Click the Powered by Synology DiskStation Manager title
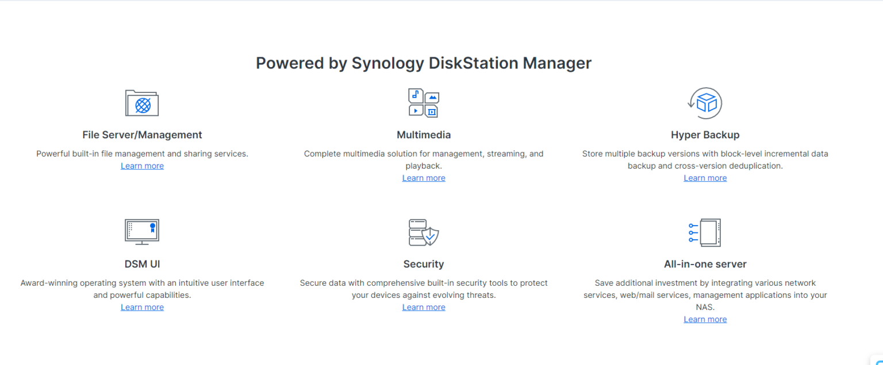 click(x=424, y=63)
